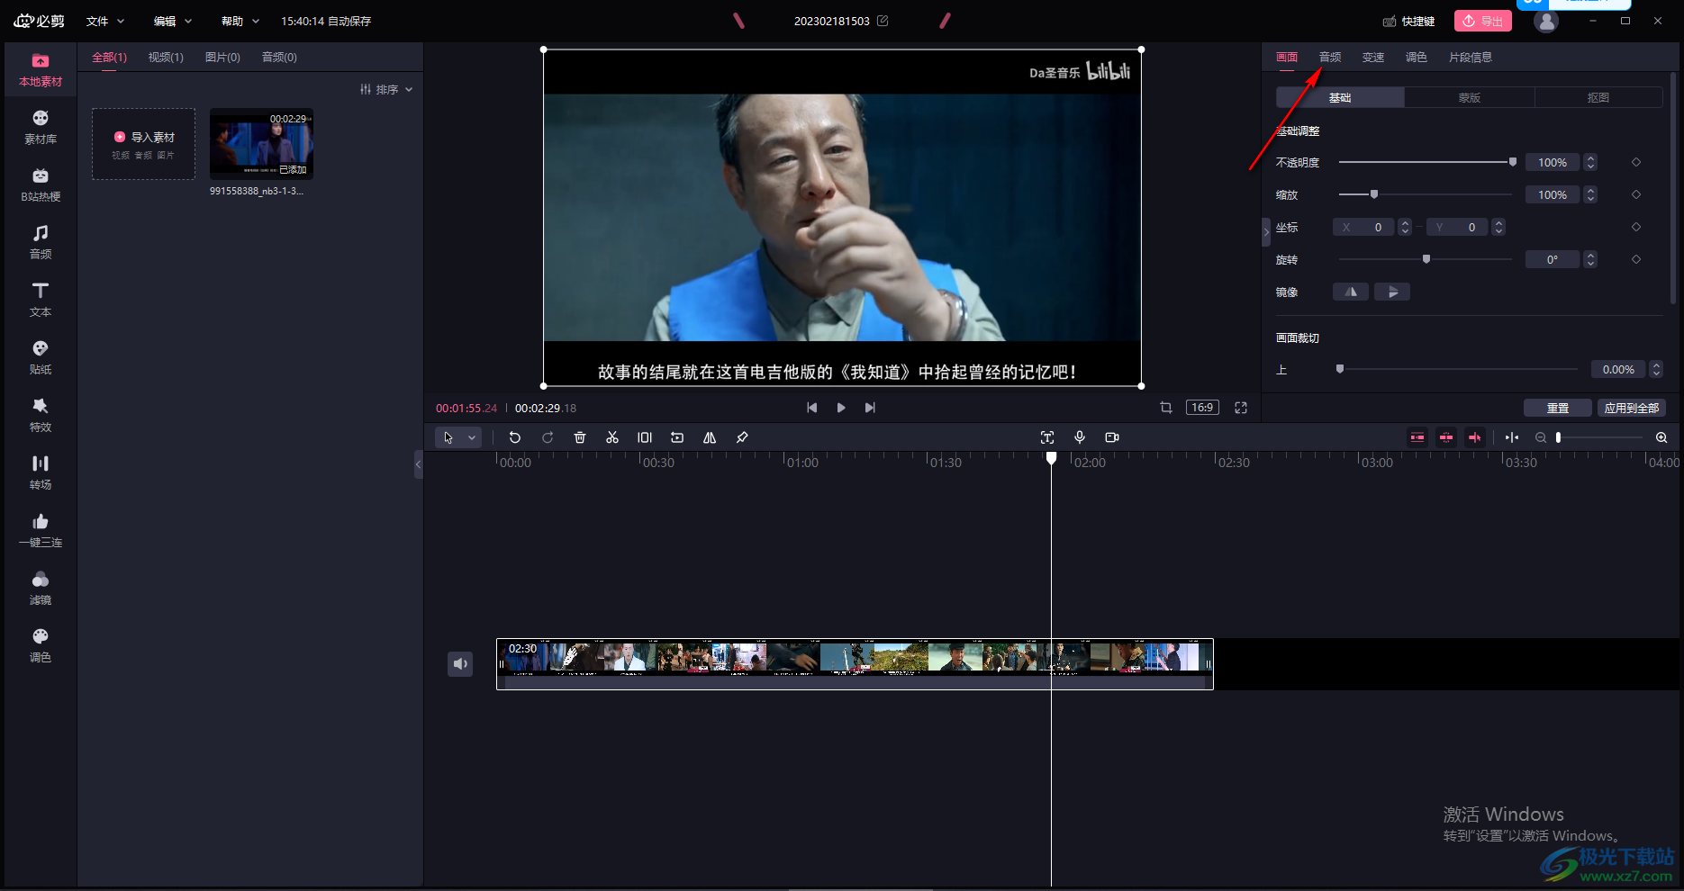Collapse the media panel with left chevron

click(x=418, y=465)
